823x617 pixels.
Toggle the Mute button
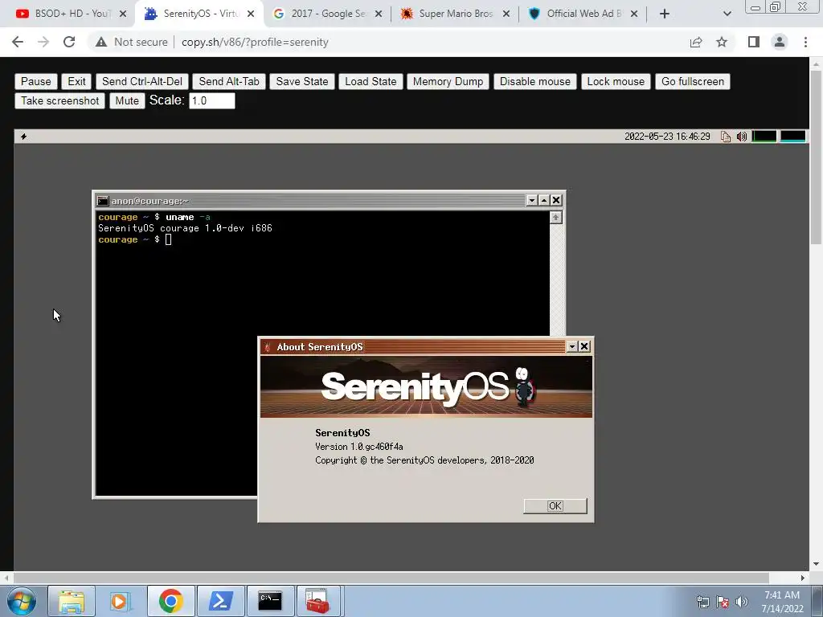(x=127, y=100)
